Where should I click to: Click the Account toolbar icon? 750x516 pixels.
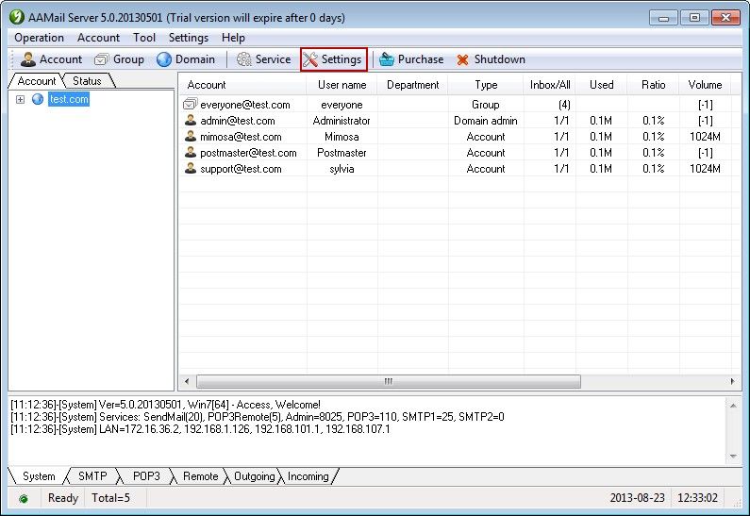[27, 59]
